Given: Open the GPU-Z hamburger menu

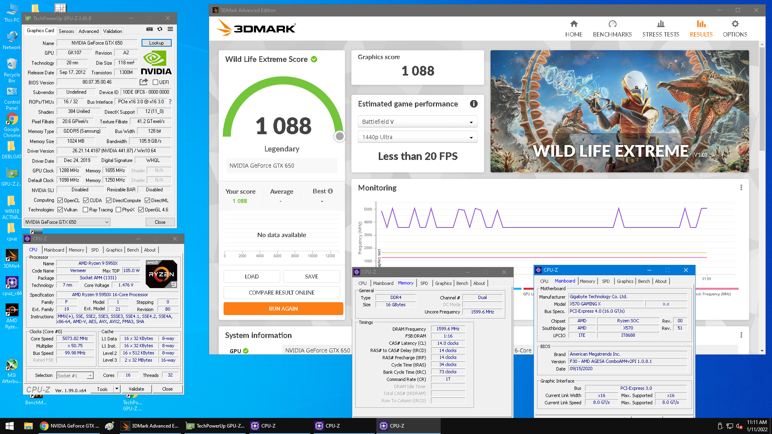Looking at the screenshot, I should [x=170, y=29].
